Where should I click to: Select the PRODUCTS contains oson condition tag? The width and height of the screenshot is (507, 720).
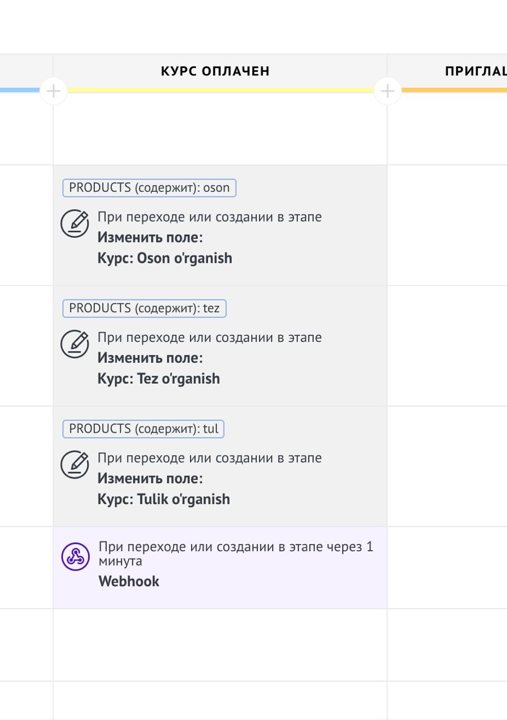point(150,188)
